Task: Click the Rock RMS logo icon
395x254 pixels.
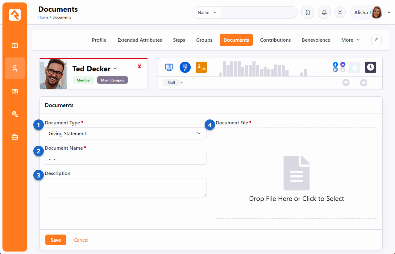Action: [15, 15]
